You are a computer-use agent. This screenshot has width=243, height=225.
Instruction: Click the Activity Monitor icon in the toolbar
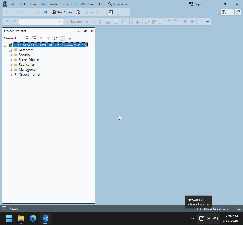[x=111, y=12]
